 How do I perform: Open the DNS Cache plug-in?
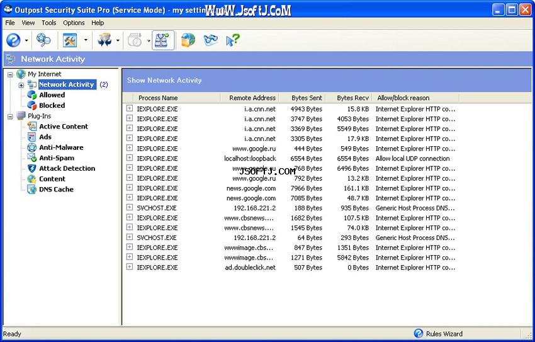click(56, 190)
